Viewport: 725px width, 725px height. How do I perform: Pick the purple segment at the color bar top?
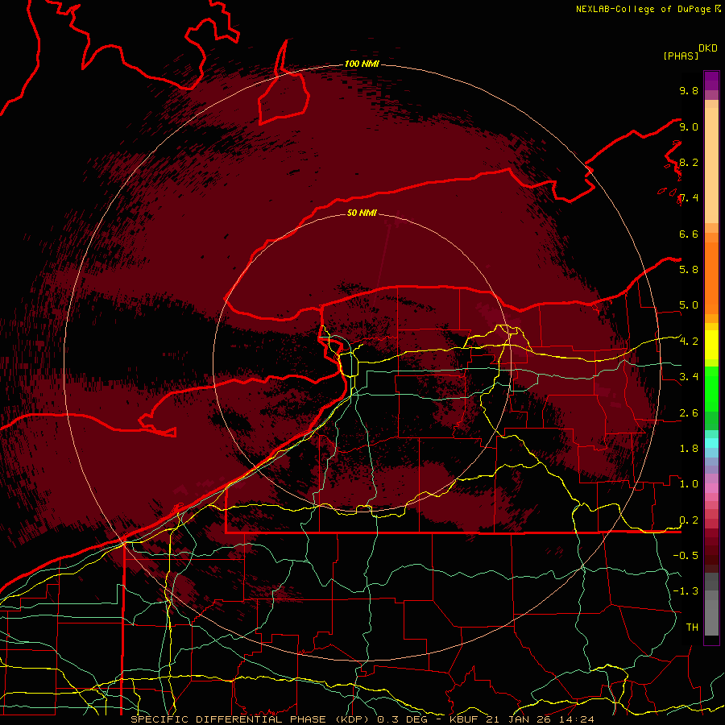point(711,81)
